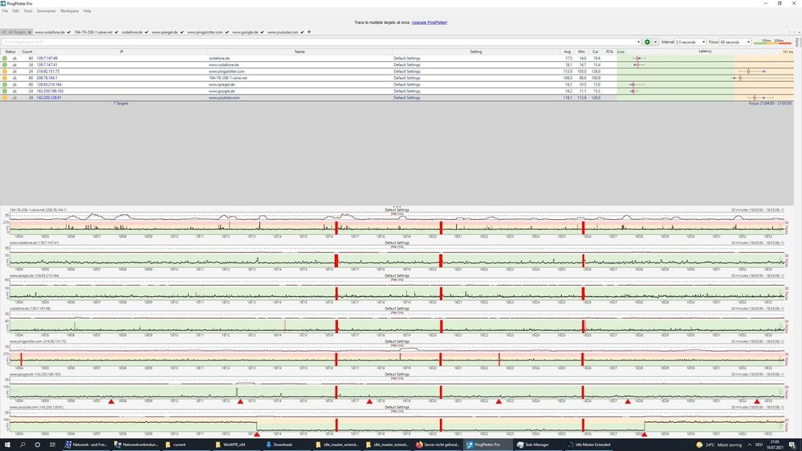Click the orange status dot for 208.78.164.1
Screen dimensions: 802x451
coord(5,78)
